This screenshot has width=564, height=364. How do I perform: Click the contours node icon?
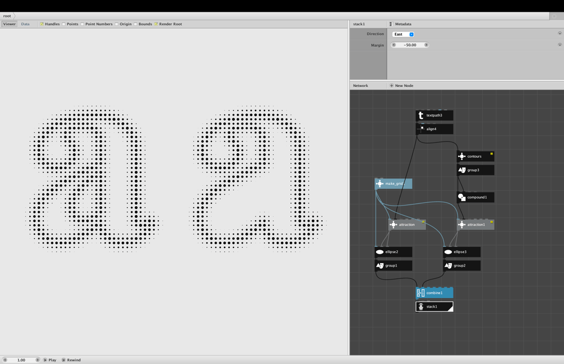click(x=462, y=156)
